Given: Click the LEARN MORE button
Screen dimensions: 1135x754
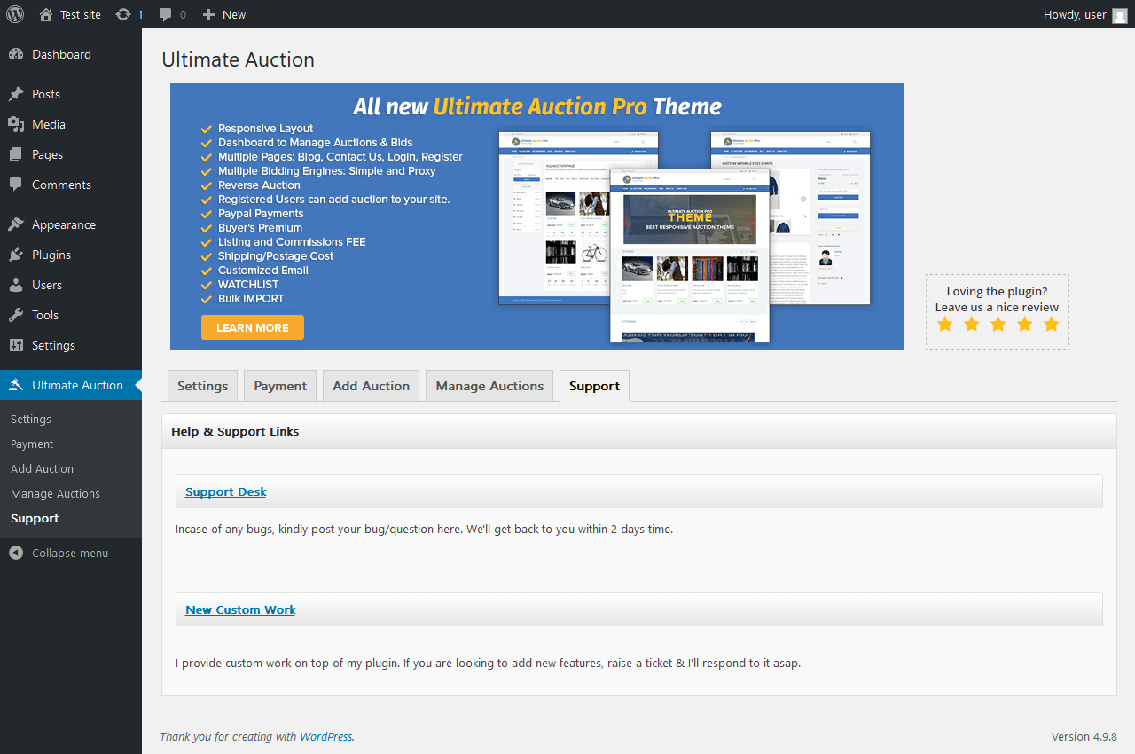Looking at the screenshot, I should pos(253,327).
